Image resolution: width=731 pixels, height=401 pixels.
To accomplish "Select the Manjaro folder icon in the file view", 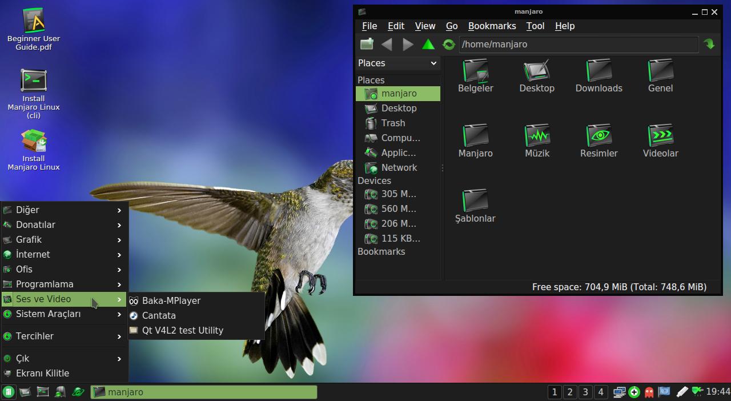I will coord(476,141).
